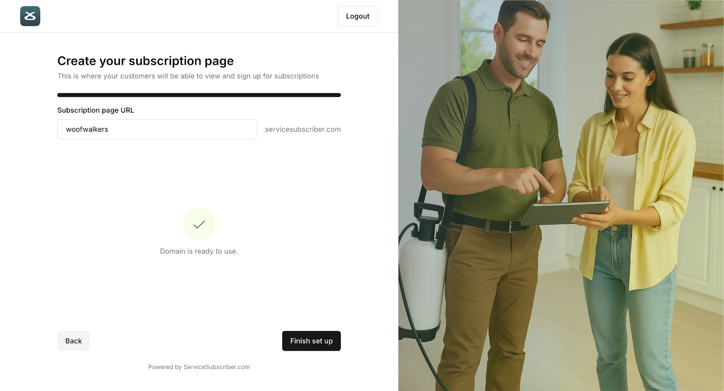Click the Domain is ready to use message

point(199,251)
